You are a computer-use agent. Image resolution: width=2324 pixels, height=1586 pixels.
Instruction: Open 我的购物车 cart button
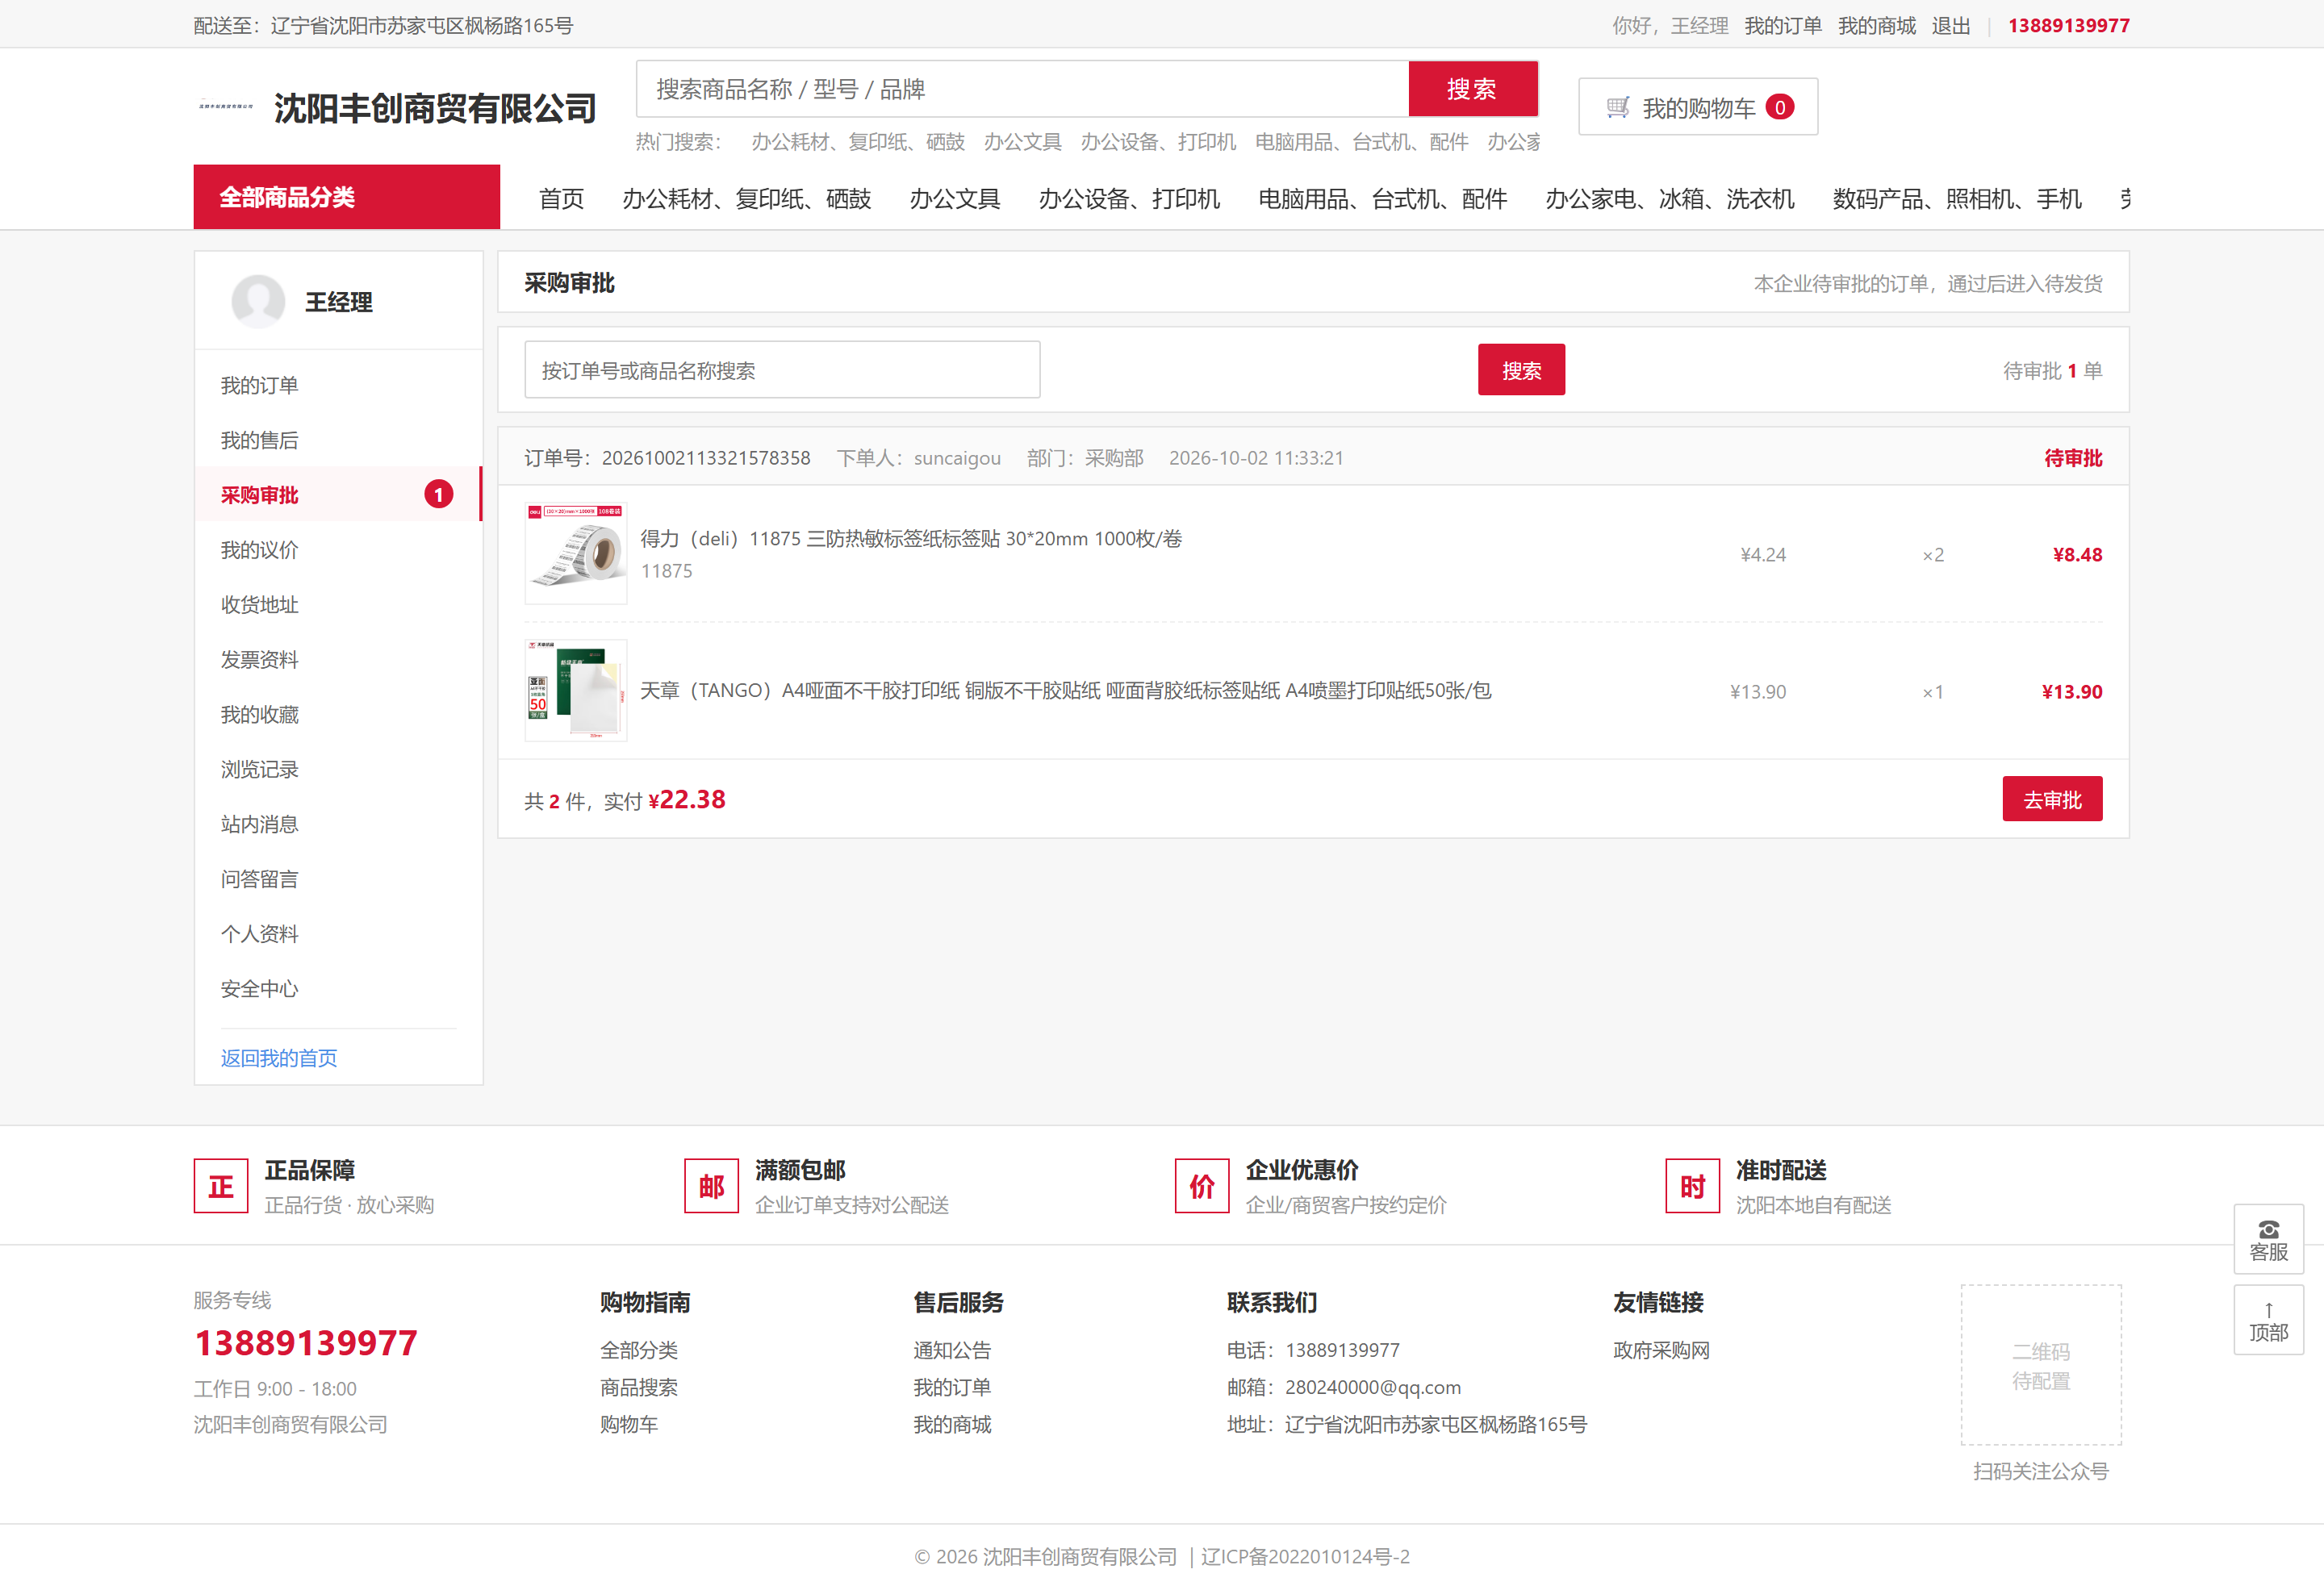point(1698,107)
